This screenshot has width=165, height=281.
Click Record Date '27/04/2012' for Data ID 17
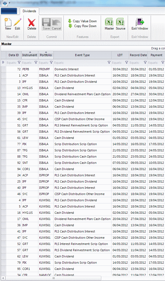[138, 219]
